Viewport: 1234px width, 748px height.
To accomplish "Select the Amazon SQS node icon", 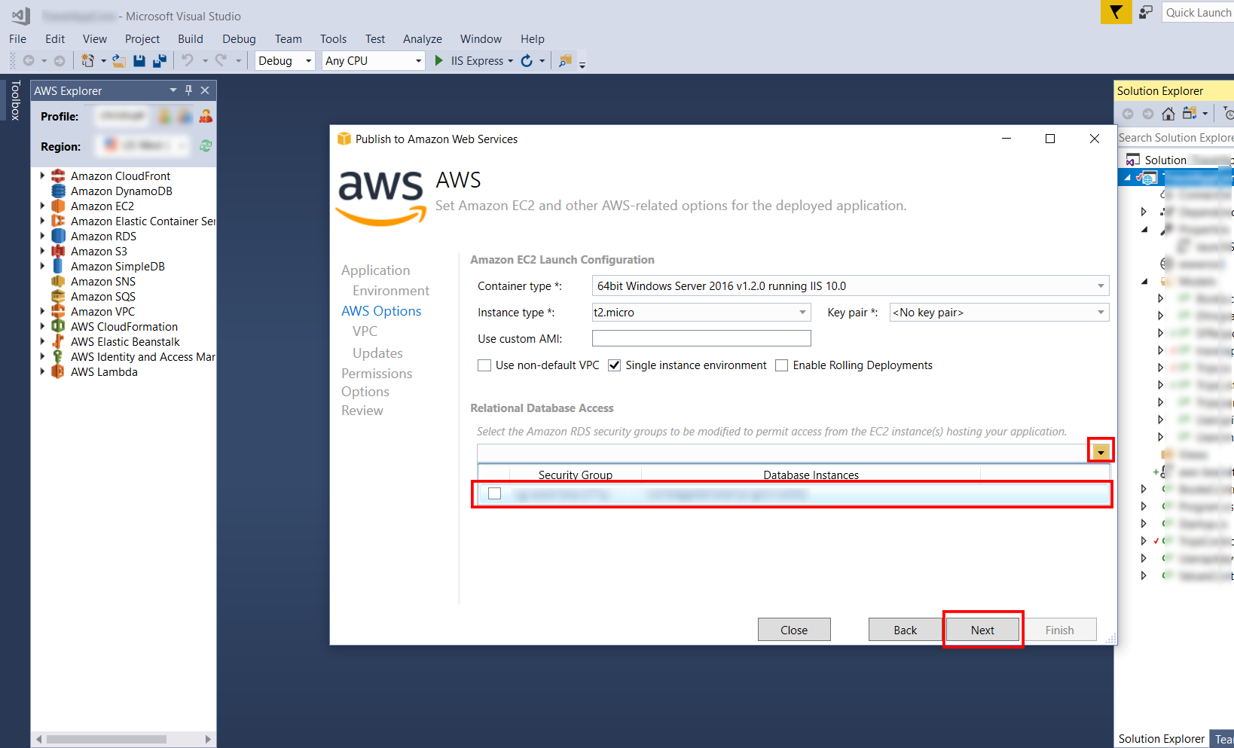I will 58,297.
